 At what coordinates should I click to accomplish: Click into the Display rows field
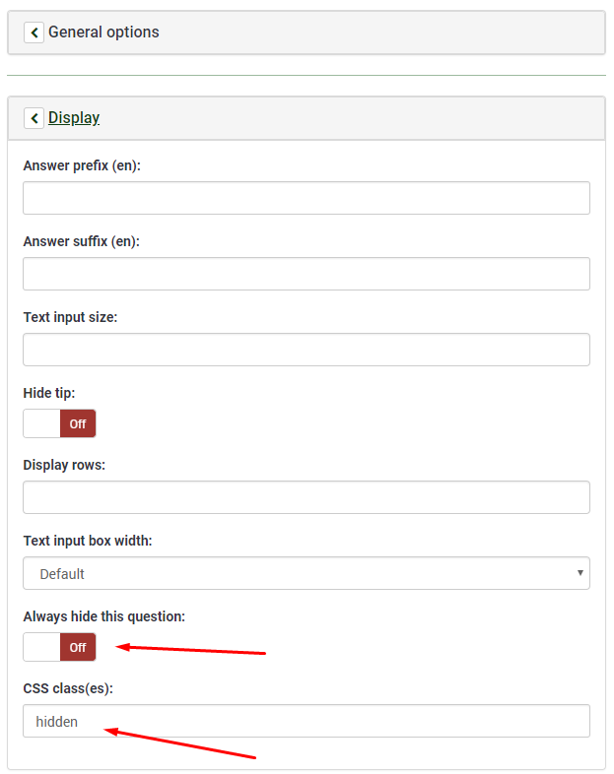[x=306, y=497]
